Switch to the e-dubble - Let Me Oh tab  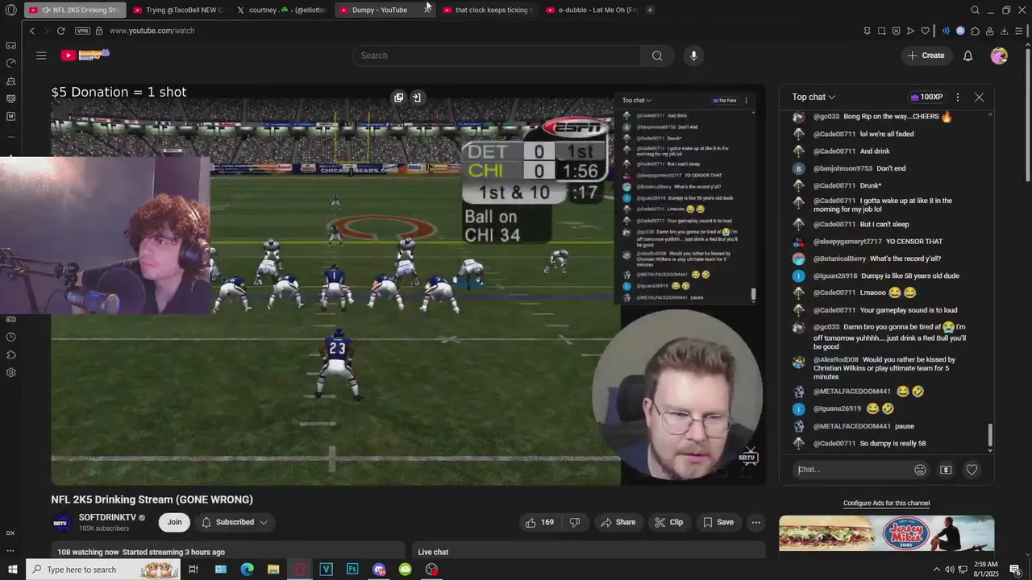coord(591,10)
